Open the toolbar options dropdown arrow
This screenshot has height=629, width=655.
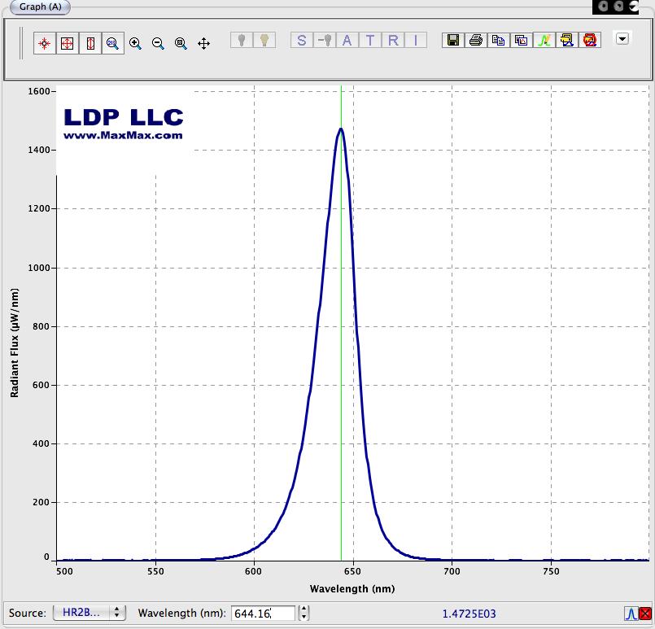point(622,38)
